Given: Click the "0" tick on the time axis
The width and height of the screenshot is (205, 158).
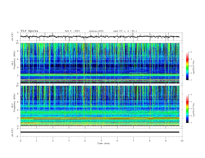Looking at the screenshot, I should (20, 141).
